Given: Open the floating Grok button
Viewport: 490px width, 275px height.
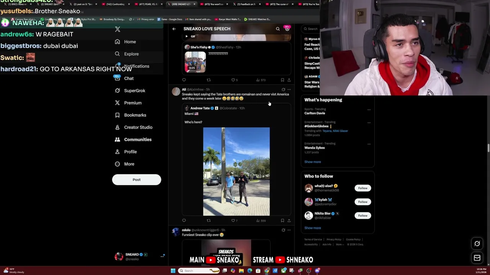Looking at the screenshot, I should tap(477, 244).
